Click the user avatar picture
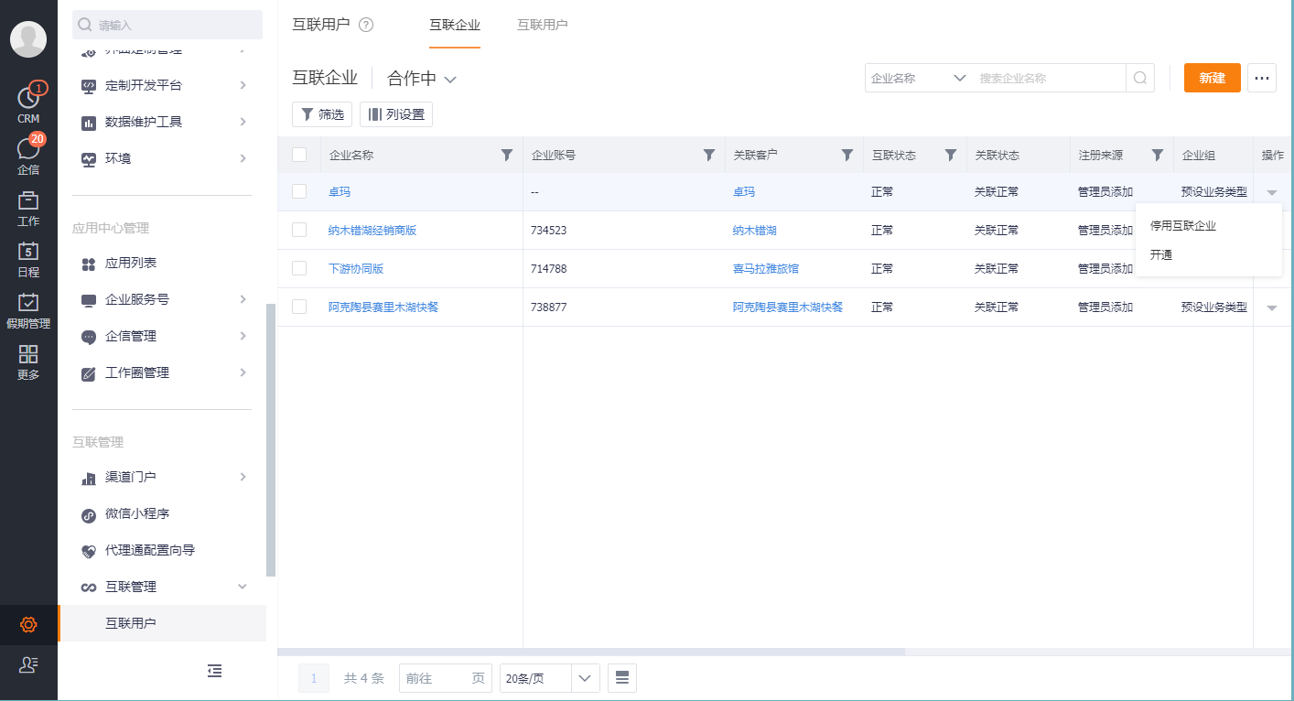 click(x=28, y=39)
